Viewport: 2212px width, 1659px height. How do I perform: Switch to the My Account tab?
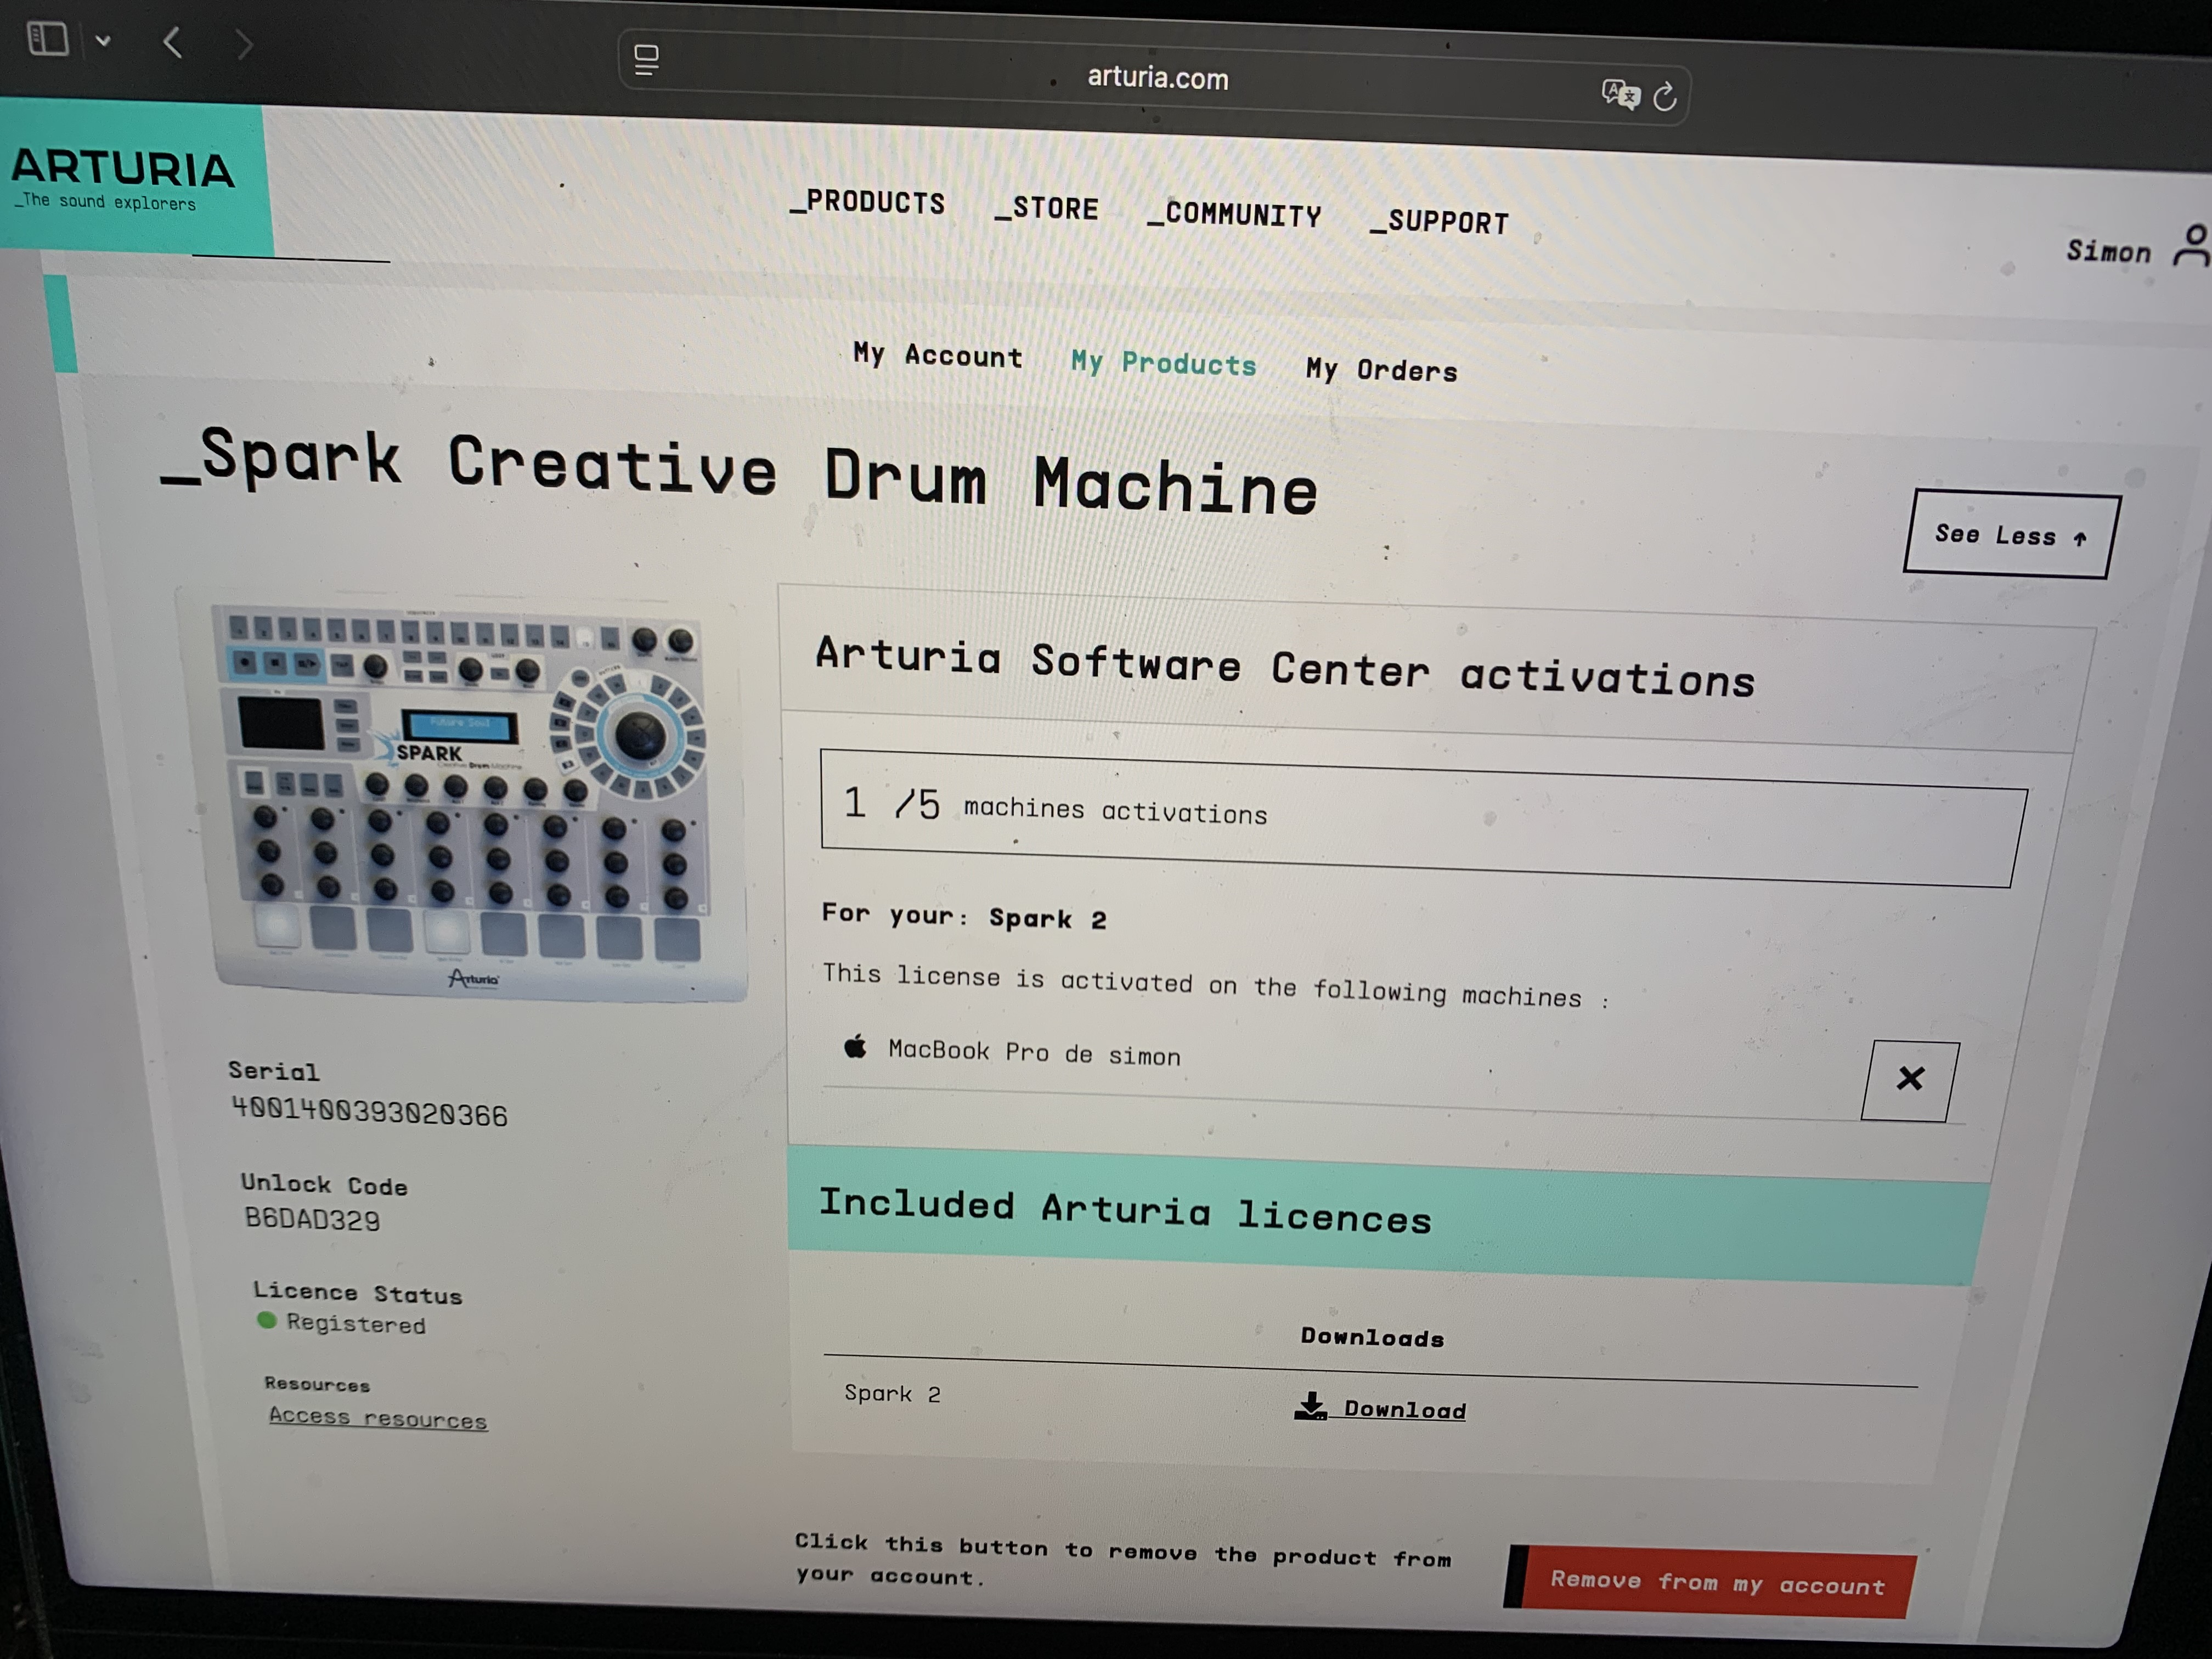click(938, 355)
